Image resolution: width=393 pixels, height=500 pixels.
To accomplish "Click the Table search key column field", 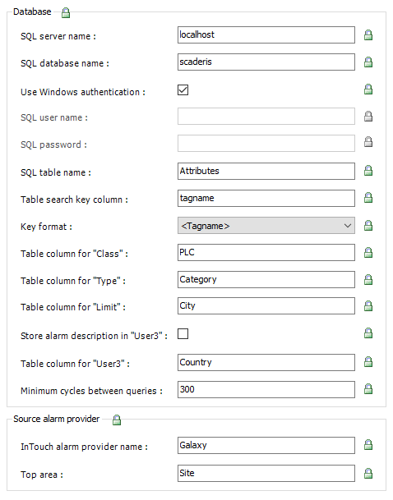I will point(266,198).
